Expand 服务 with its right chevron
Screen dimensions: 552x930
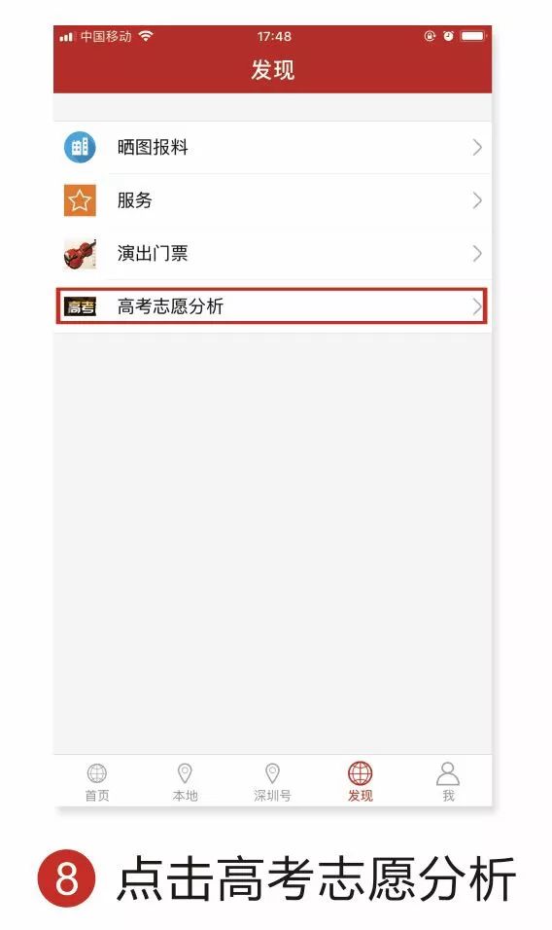(x=477, y=200)
